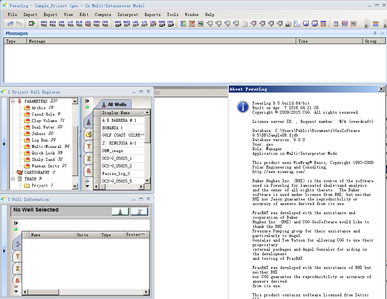Select wells side tab in Well Explorer
387x299 pixels.
[x=88, y=122]
